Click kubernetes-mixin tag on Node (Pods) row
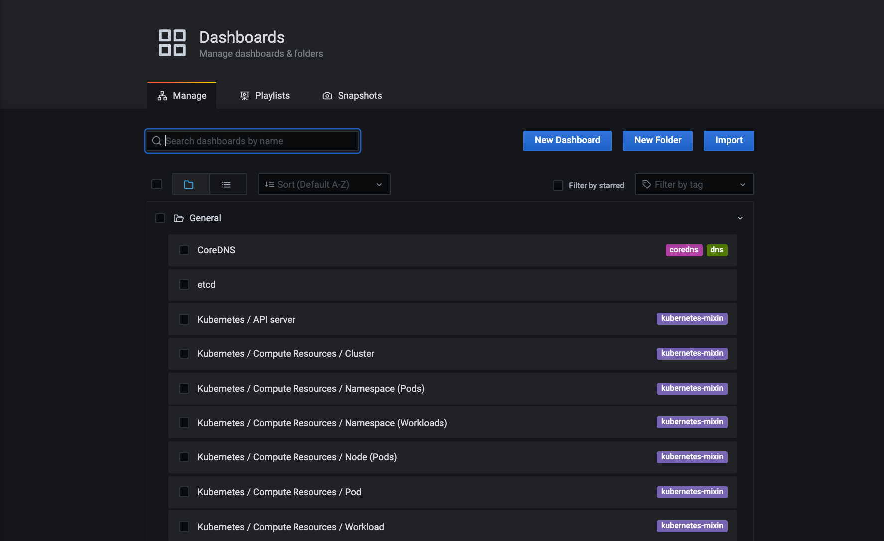The width and height of the screenshot is (884, 541). (692, 457)
